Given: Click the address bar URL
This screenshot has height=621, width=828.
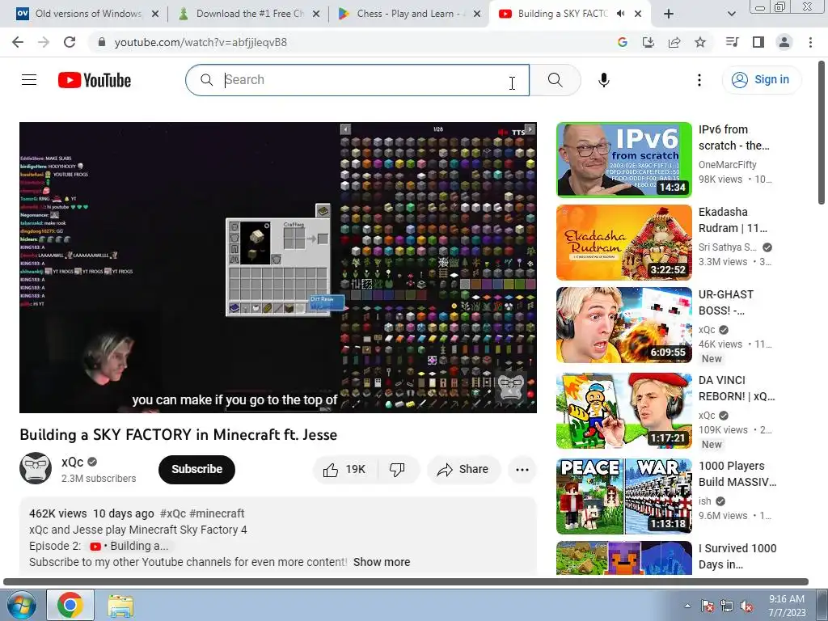Looking at the screenshot, I should tap(201, 42).
